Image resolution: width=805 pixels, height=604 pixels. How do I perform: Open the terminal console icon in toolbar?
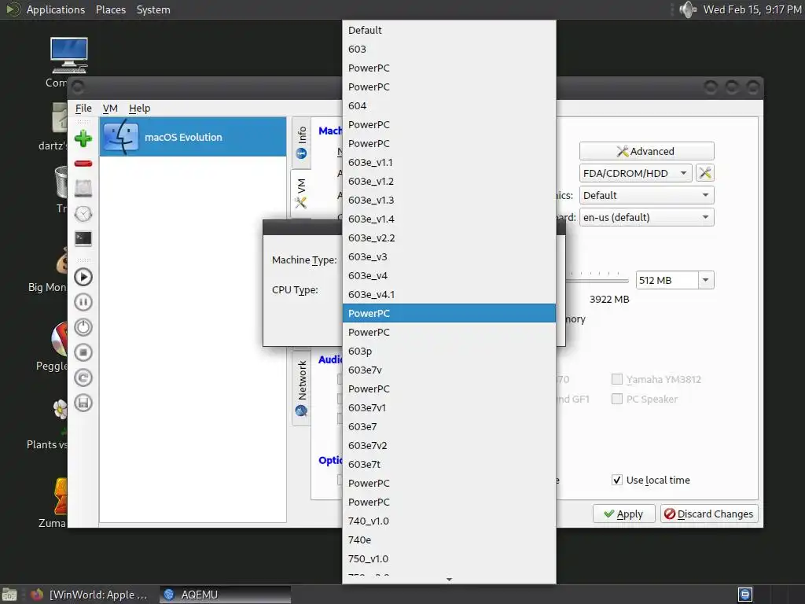click(83, 239)
